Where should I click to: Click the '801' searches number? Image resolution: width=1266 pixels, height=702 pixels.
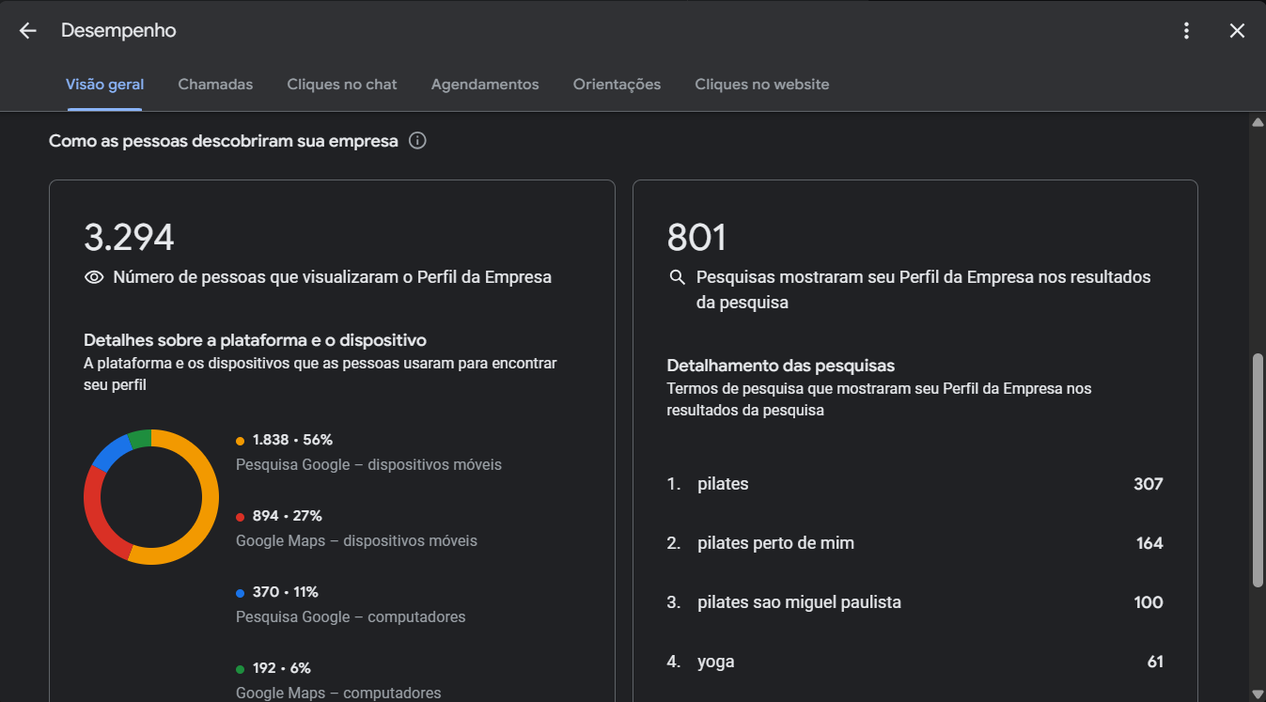pyautogui.click(x=696, y=237)
